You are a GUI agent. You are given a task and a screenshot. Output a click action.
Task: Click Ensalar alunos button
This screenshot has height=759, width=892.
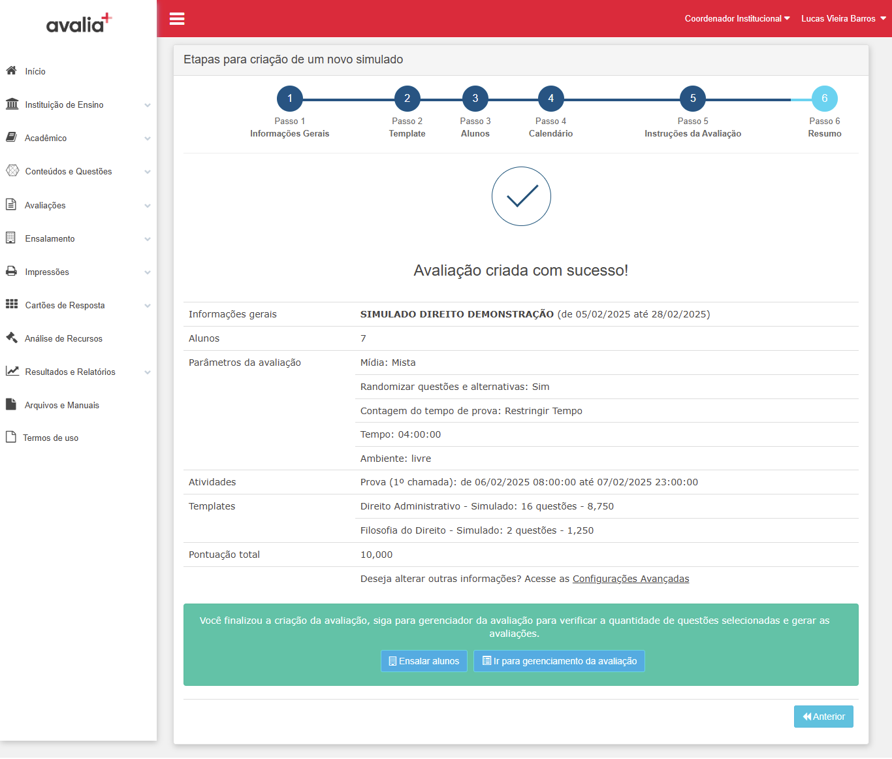click(424, 661)
